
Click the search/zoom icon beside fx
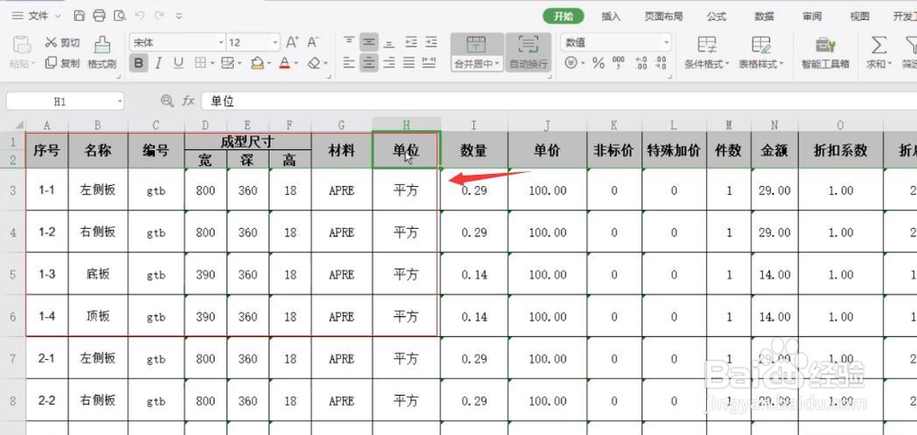[167, 101]
